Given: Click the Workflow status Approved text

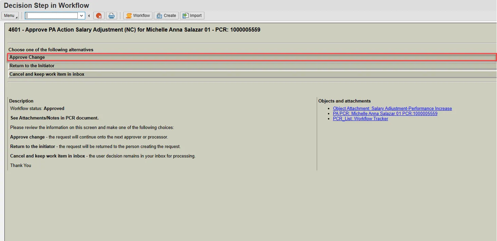Looking at the screenshot, I should click(37, 109).
